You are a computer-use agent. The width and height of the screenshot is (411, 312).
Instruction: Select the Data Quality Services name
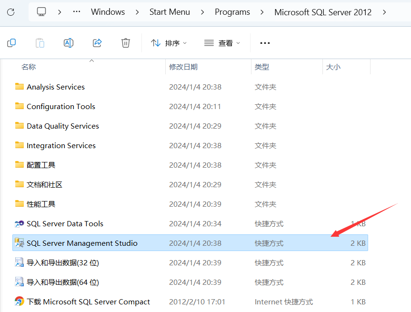coord(63,126)
